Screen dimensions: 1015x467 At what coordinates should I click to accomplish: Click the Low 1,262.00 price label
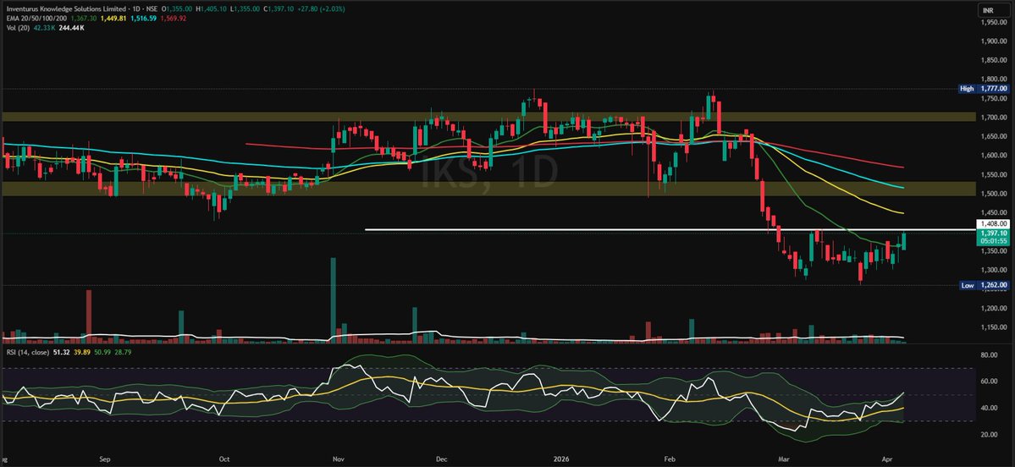(x=985, y=285)
